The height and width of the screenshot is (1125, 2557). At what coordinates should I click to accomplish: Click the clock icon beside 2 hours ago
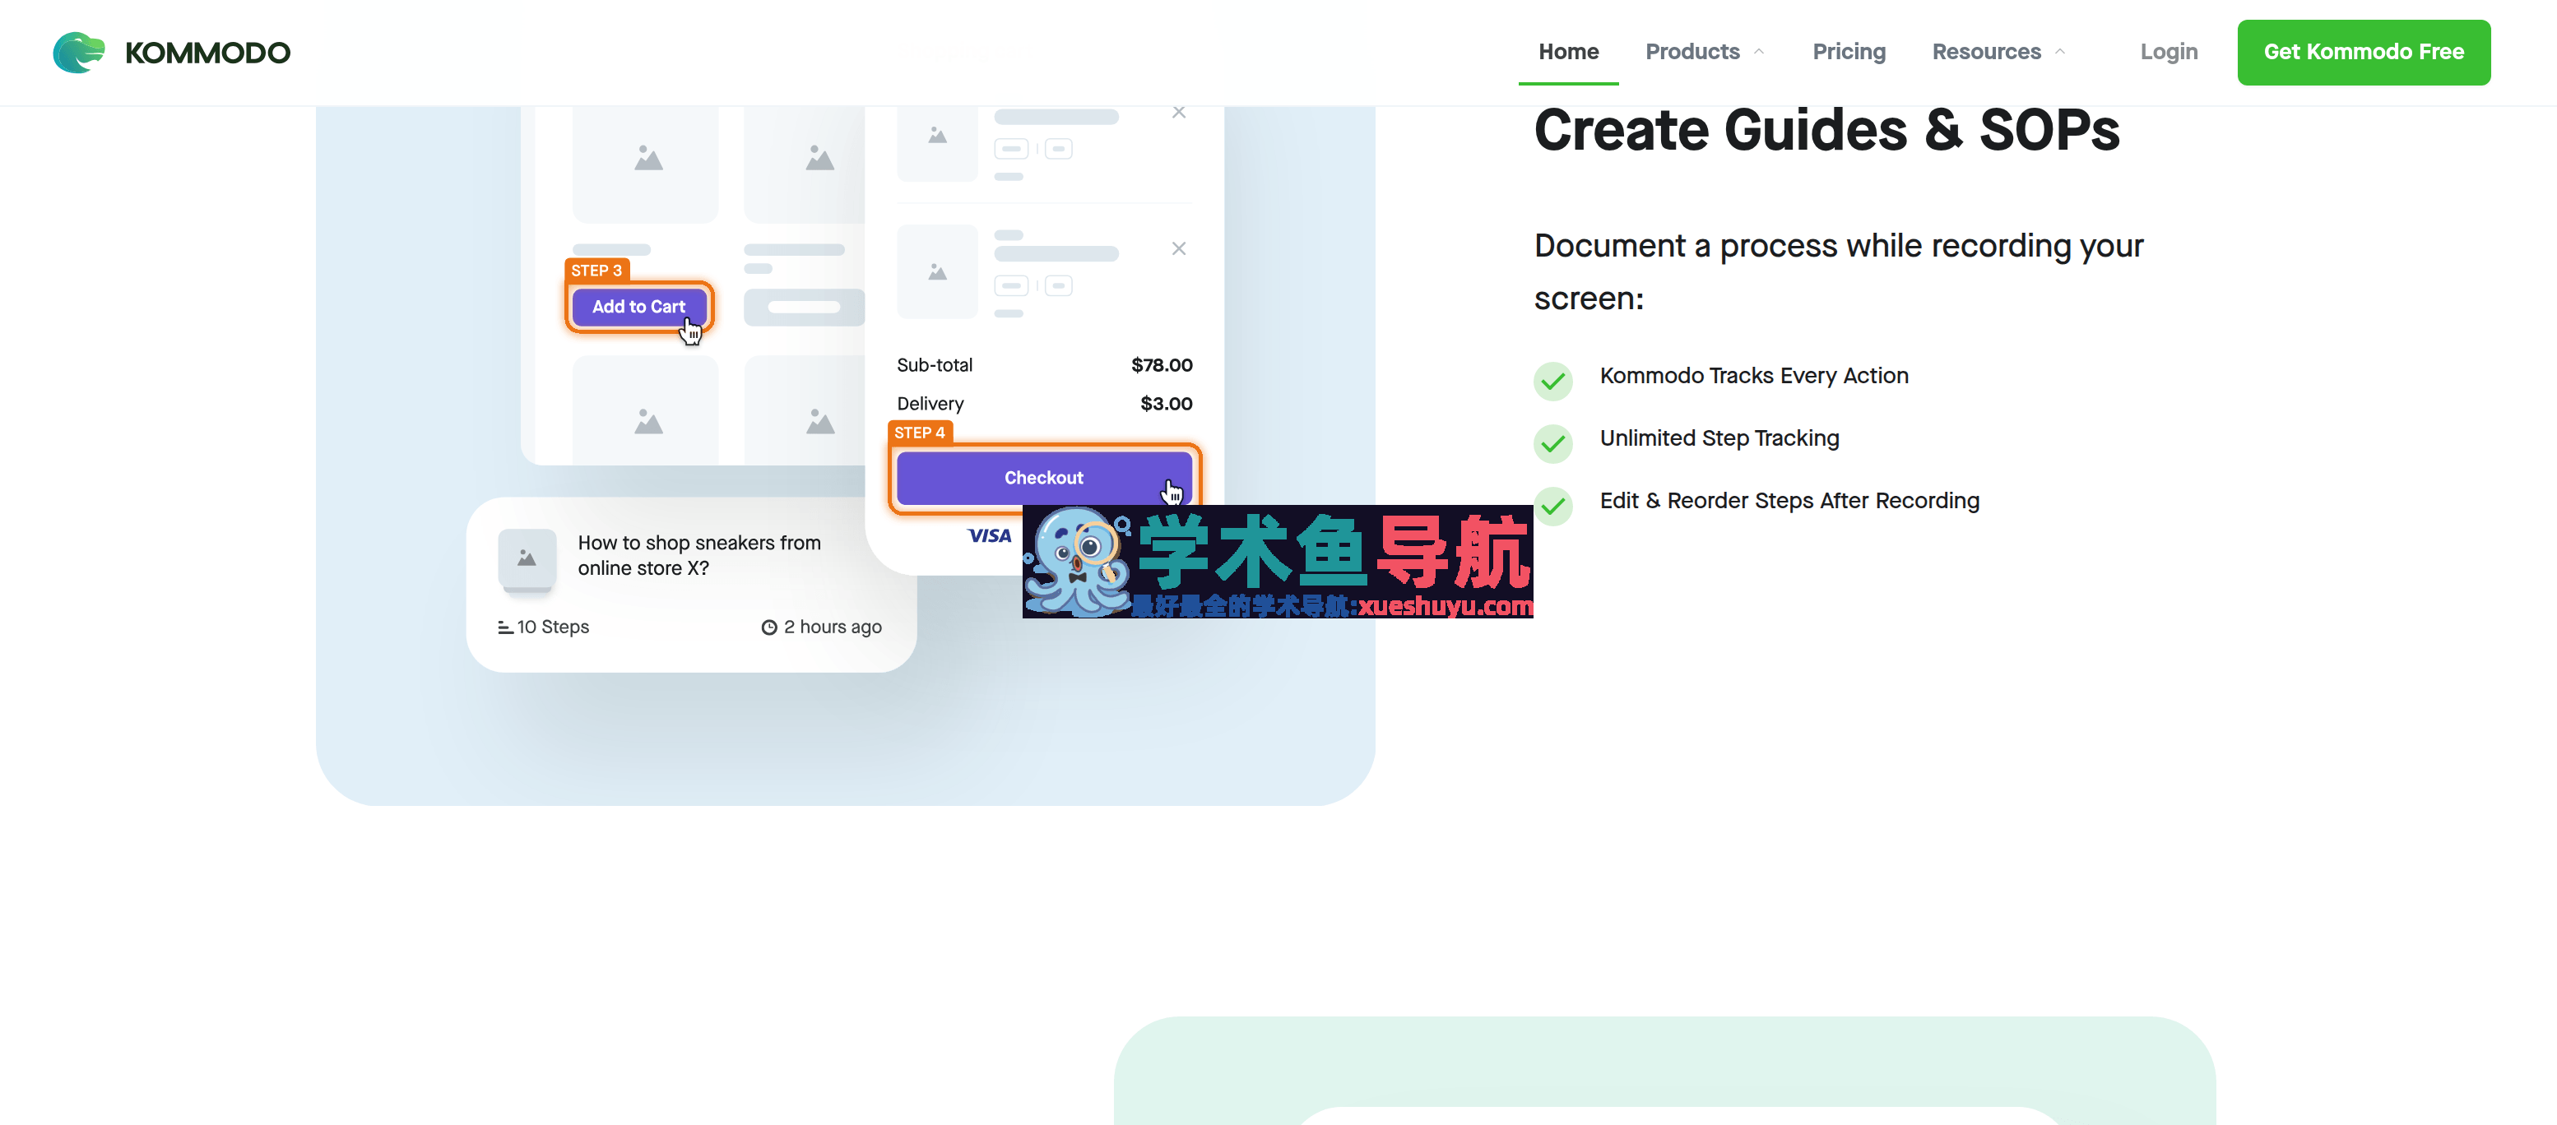768,627
